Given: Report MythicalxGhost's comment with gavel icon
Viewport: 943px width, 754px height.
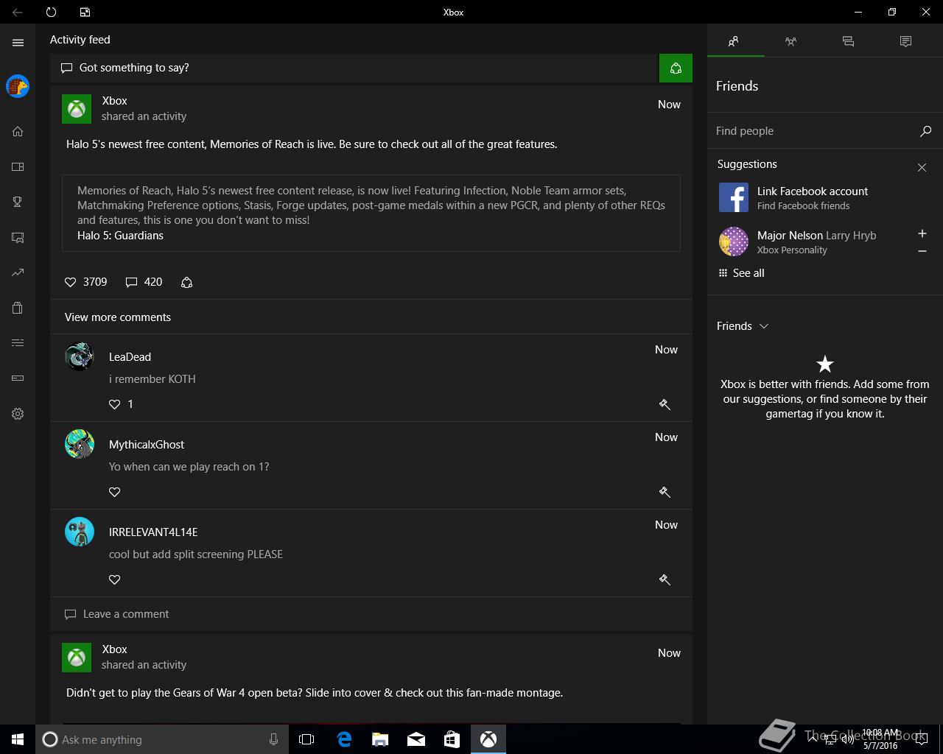Looking at the screenshot, I should (x=665, y=492).
